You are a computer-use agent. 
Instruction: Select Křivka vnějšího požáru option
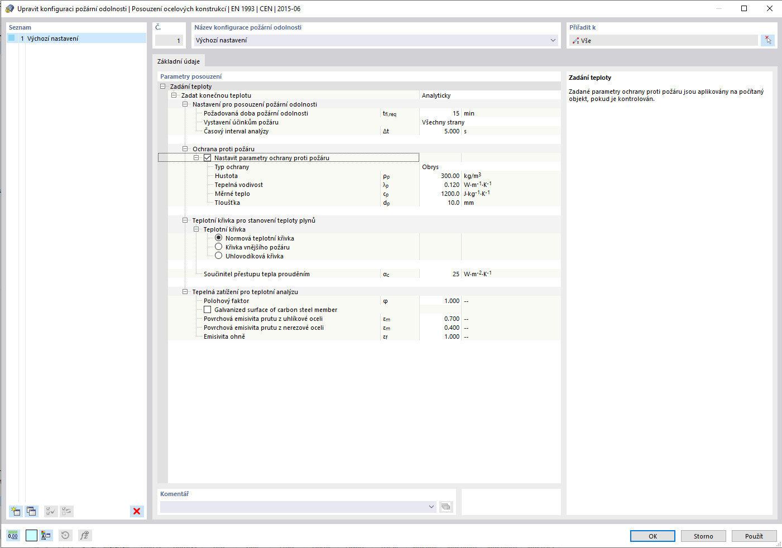pos(219,247)
